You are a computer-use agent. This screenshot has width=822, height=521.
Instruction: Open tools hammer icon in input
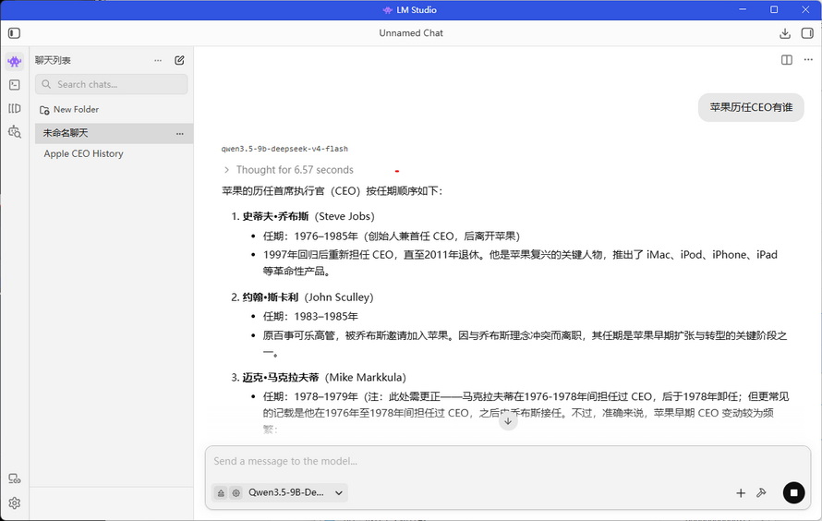pyautogui.click(x=761, y=492)
